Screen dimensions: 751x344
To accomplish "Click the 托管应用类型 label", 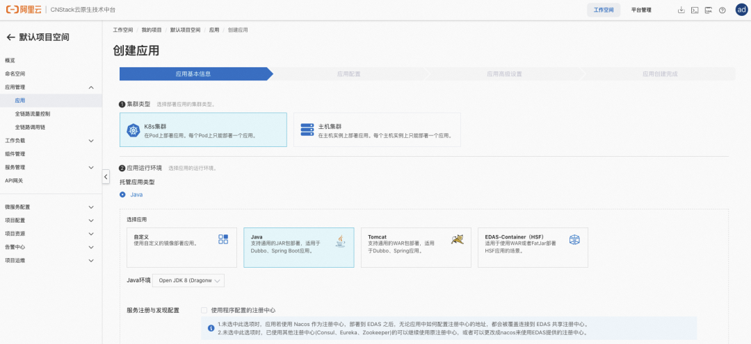I will 137,182.
